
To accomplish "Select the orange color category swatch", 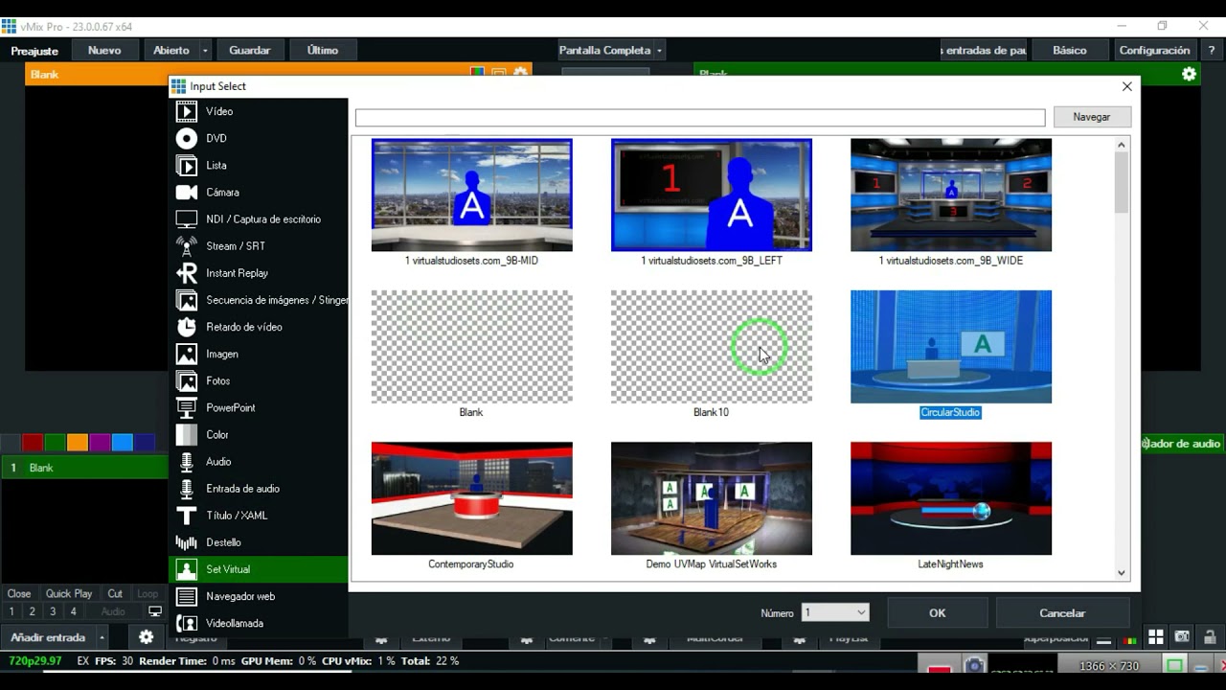I will point(78,442).
